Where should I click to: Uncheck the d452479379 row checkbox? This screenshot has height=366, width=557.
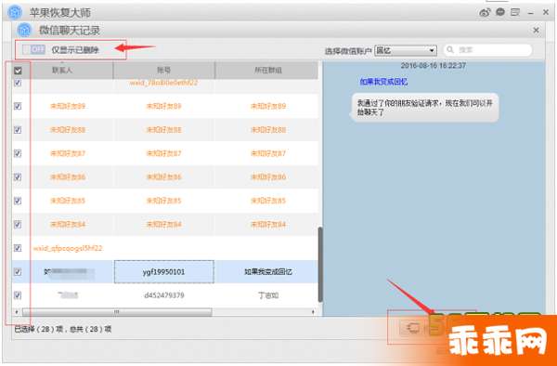pyautogui.click(x=18, y=294)
